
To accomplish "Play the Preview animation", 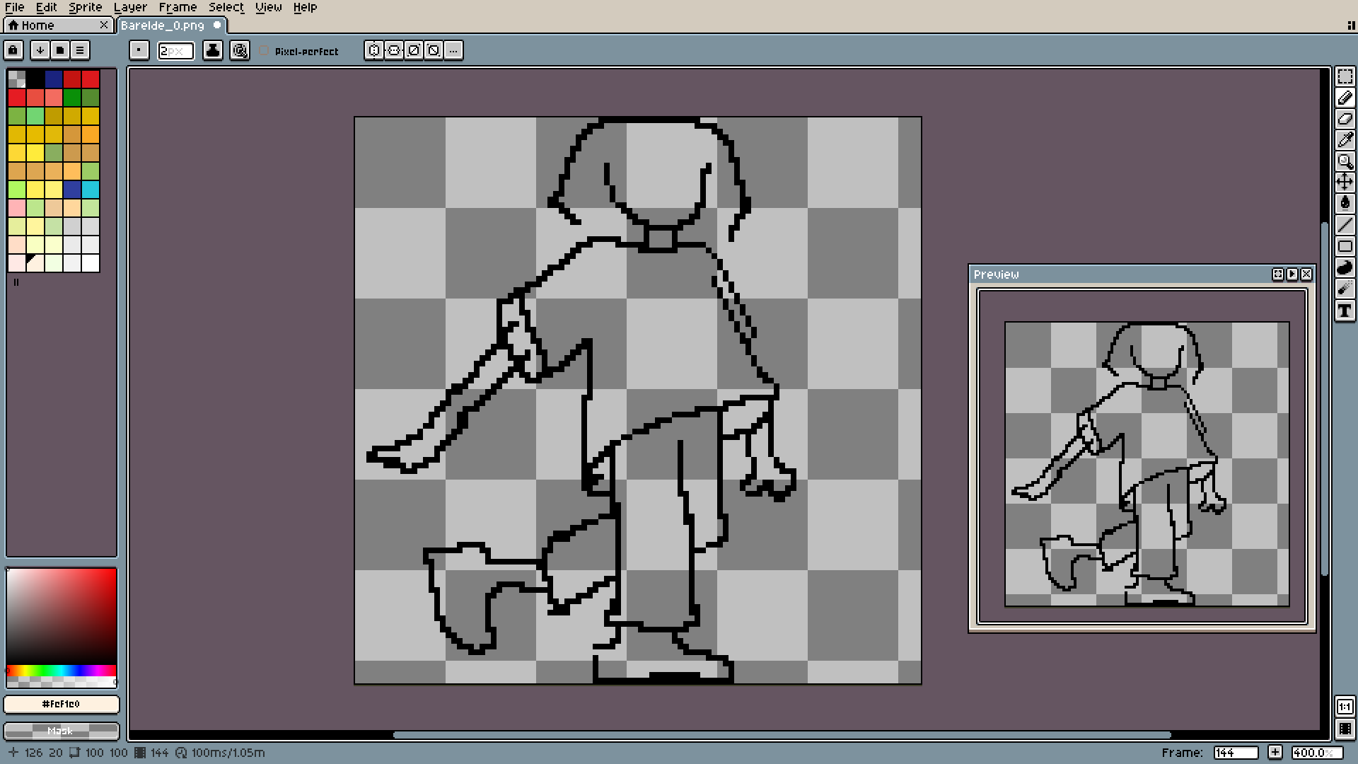I will coord(1292,274).
